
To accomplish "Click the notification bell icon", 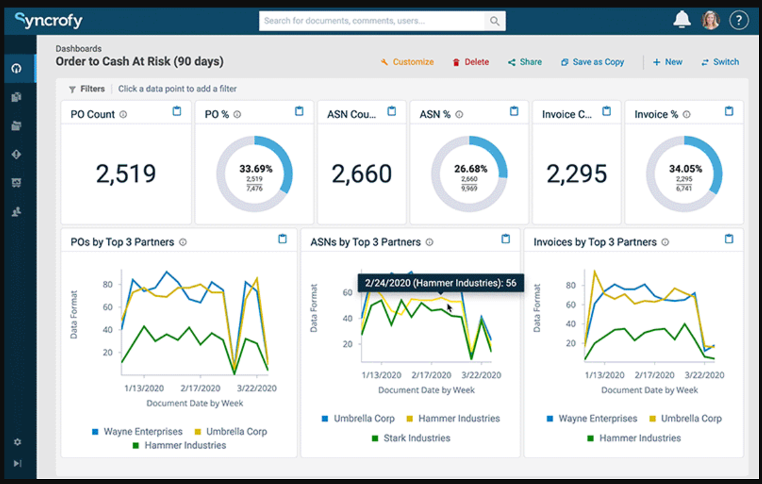I will pyautogui.click(x=682, y=19).
